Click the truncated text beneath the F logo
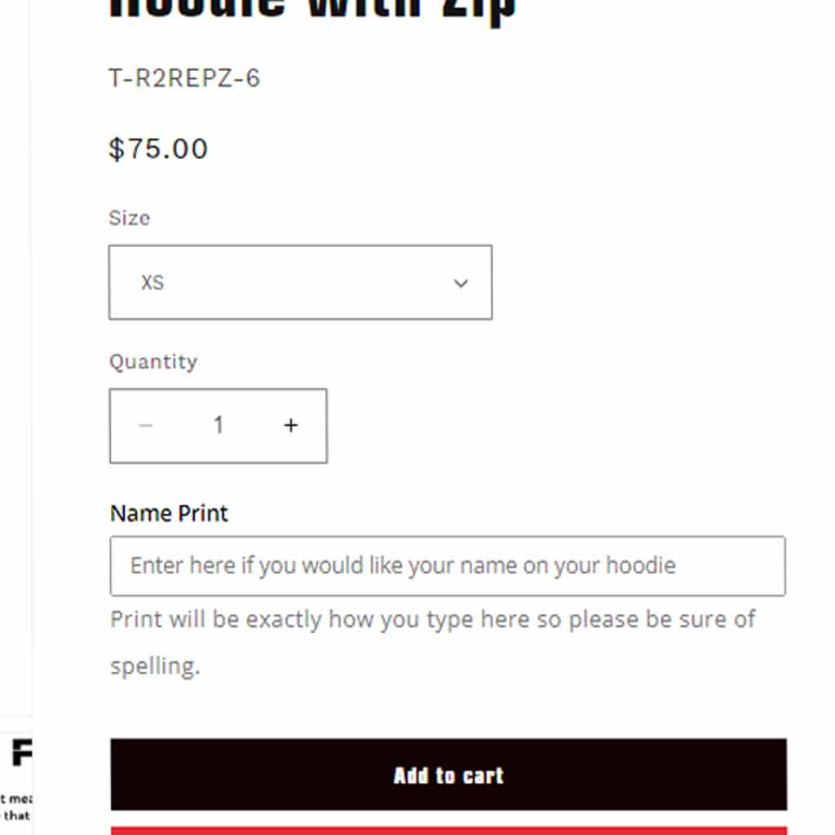The height and width of the screenshot is (835, 835). (x=15, y=807)
